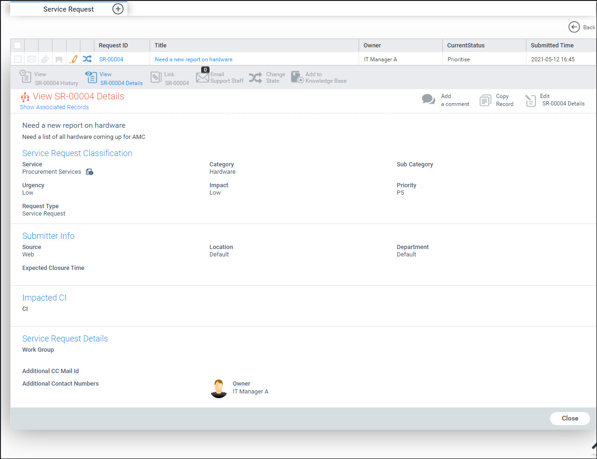Click the plus icon on Service Request tab
597x459 pixels.
[x=118, y=9]
